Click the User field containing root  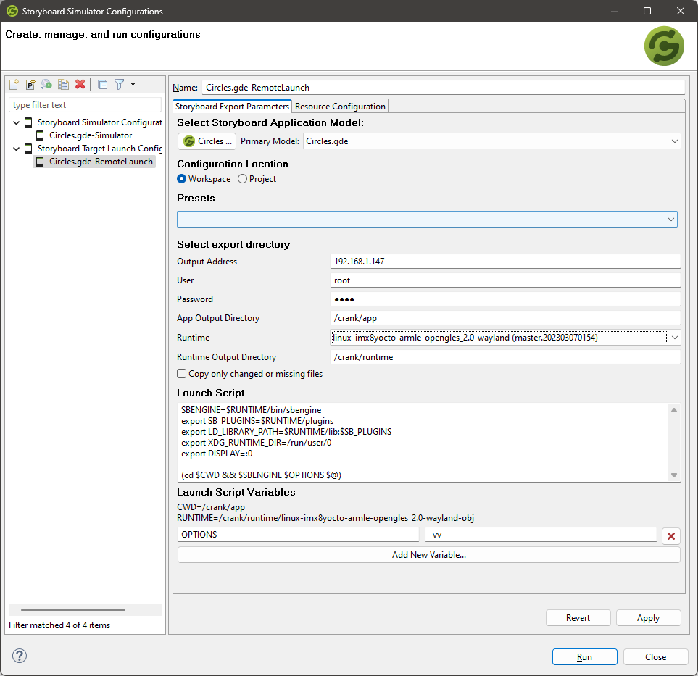(505, 280)
